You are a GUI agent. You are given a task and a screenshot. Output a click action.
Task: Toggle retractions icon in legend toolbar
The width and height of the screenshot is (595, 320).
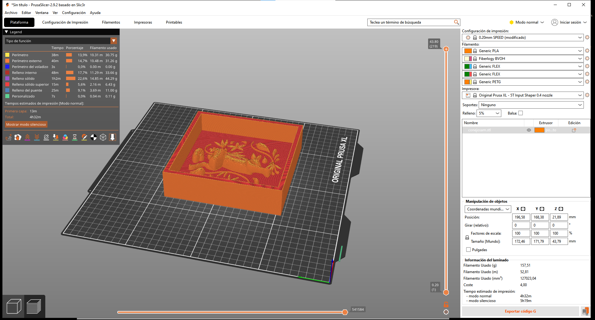point(27,137)
